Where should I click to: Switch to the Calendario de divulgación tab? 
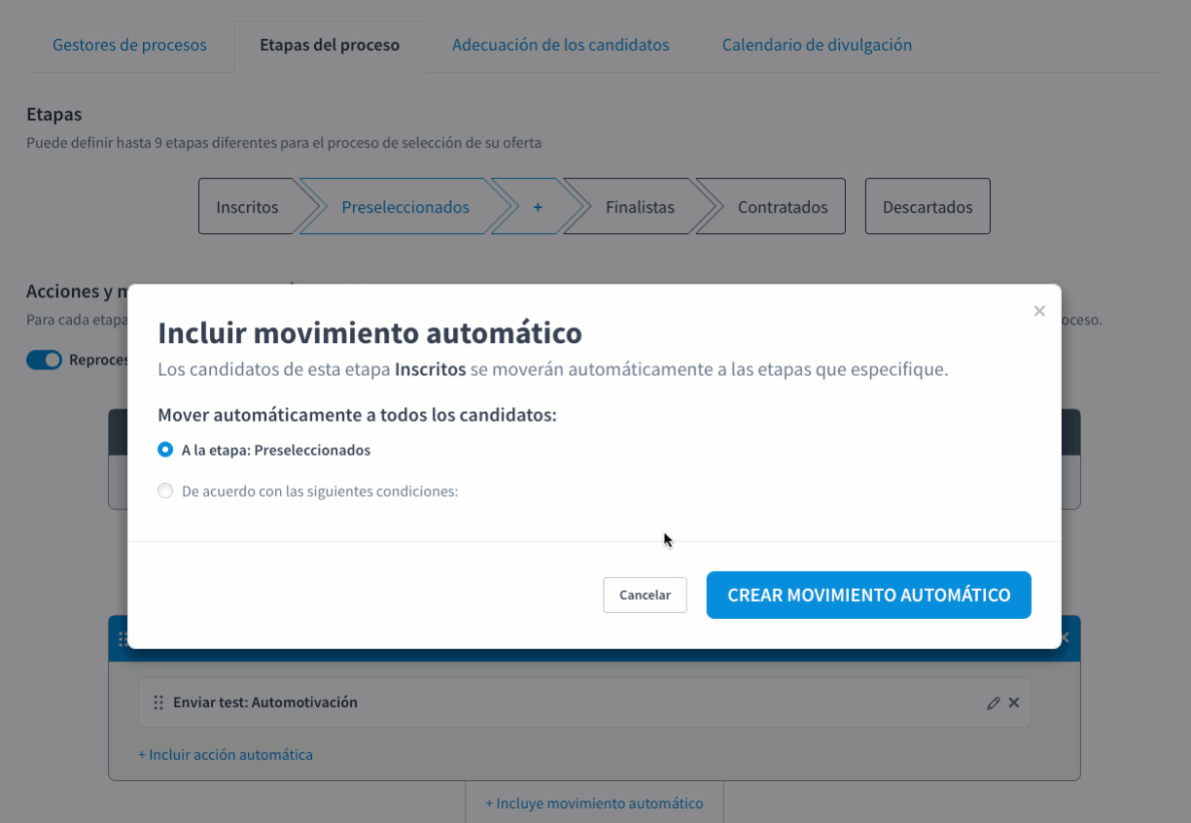coord(817,45)
